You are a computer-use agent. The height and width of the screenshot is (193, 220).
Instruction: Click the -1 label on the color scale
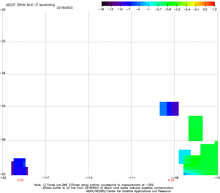click(147, 10)
